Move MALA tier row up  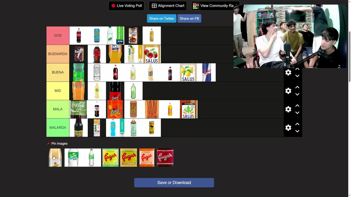tap(297, 106)
